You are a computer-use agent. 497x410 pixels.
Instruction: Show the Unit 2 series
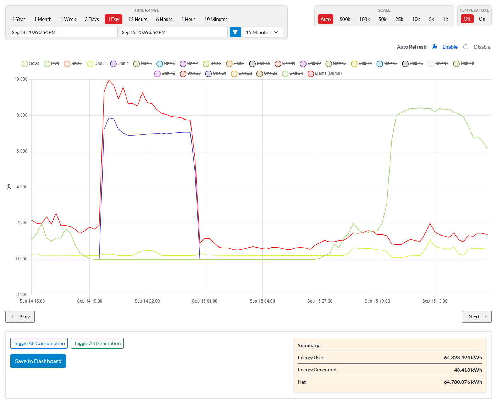click(x=73, y=64)
